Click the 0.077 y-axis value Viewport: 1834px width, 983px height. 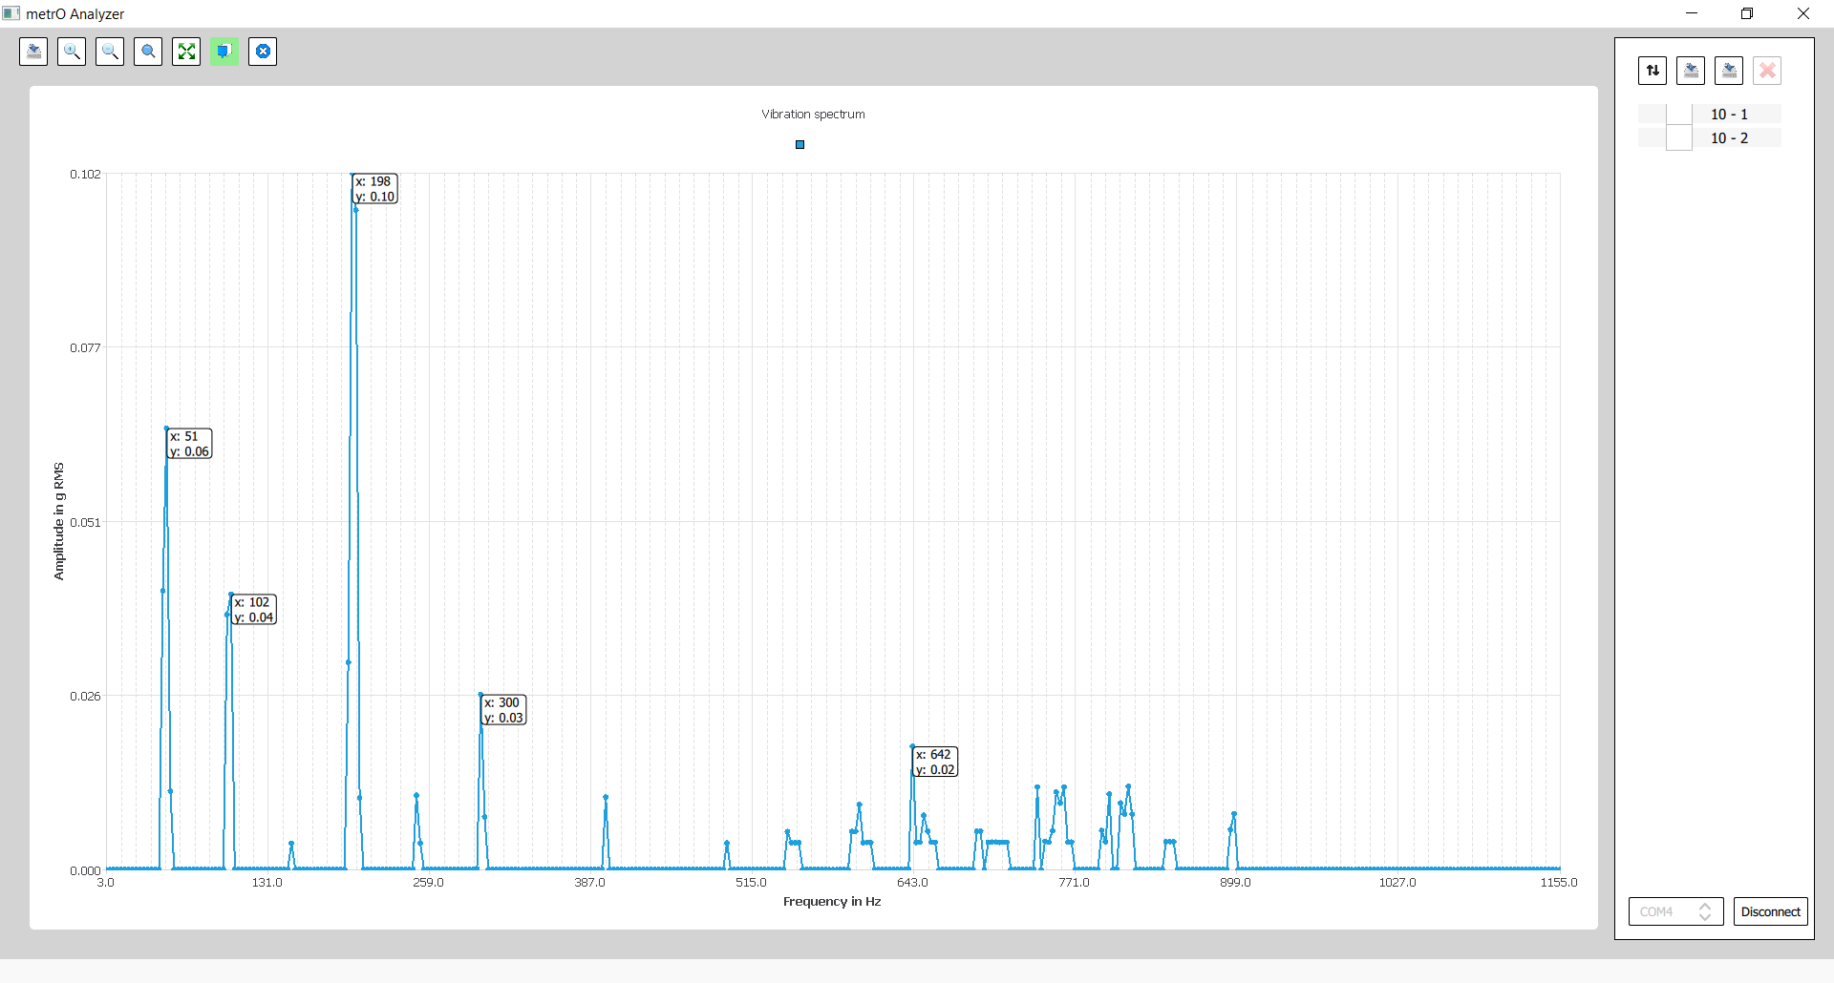click(85, 348)
